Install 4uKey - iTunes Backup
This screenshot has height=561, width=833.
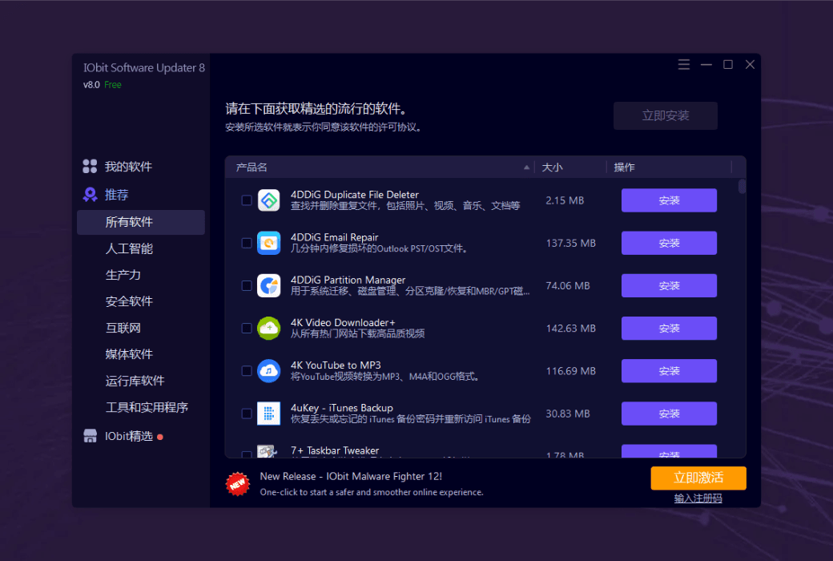click(x=669, y=414)
